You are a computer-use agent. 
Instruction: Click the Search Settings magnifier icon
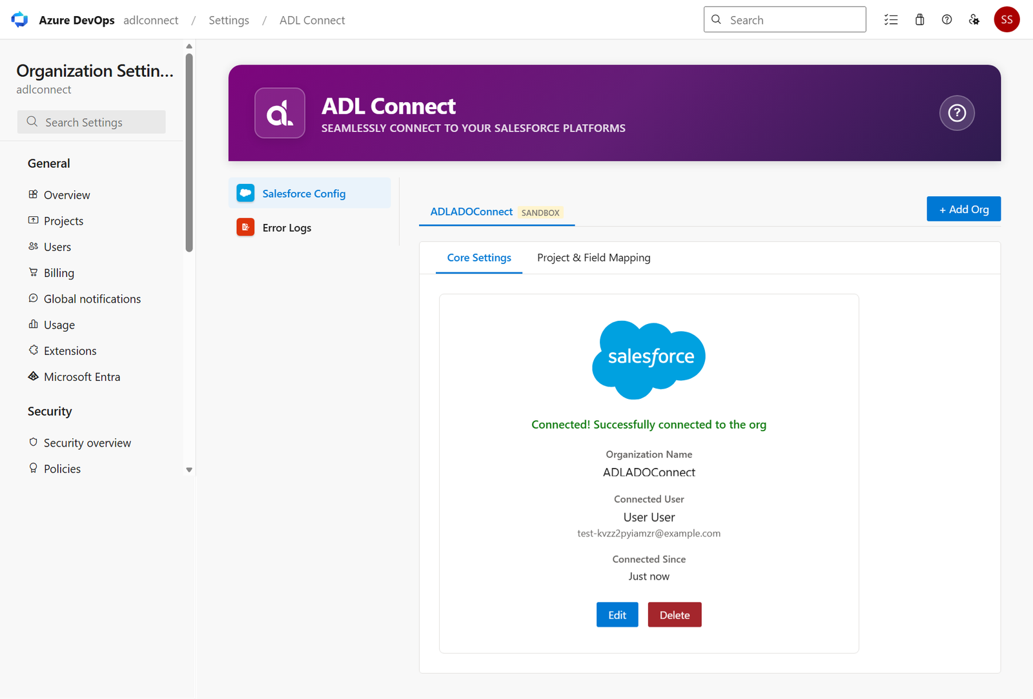coord(32,121)
